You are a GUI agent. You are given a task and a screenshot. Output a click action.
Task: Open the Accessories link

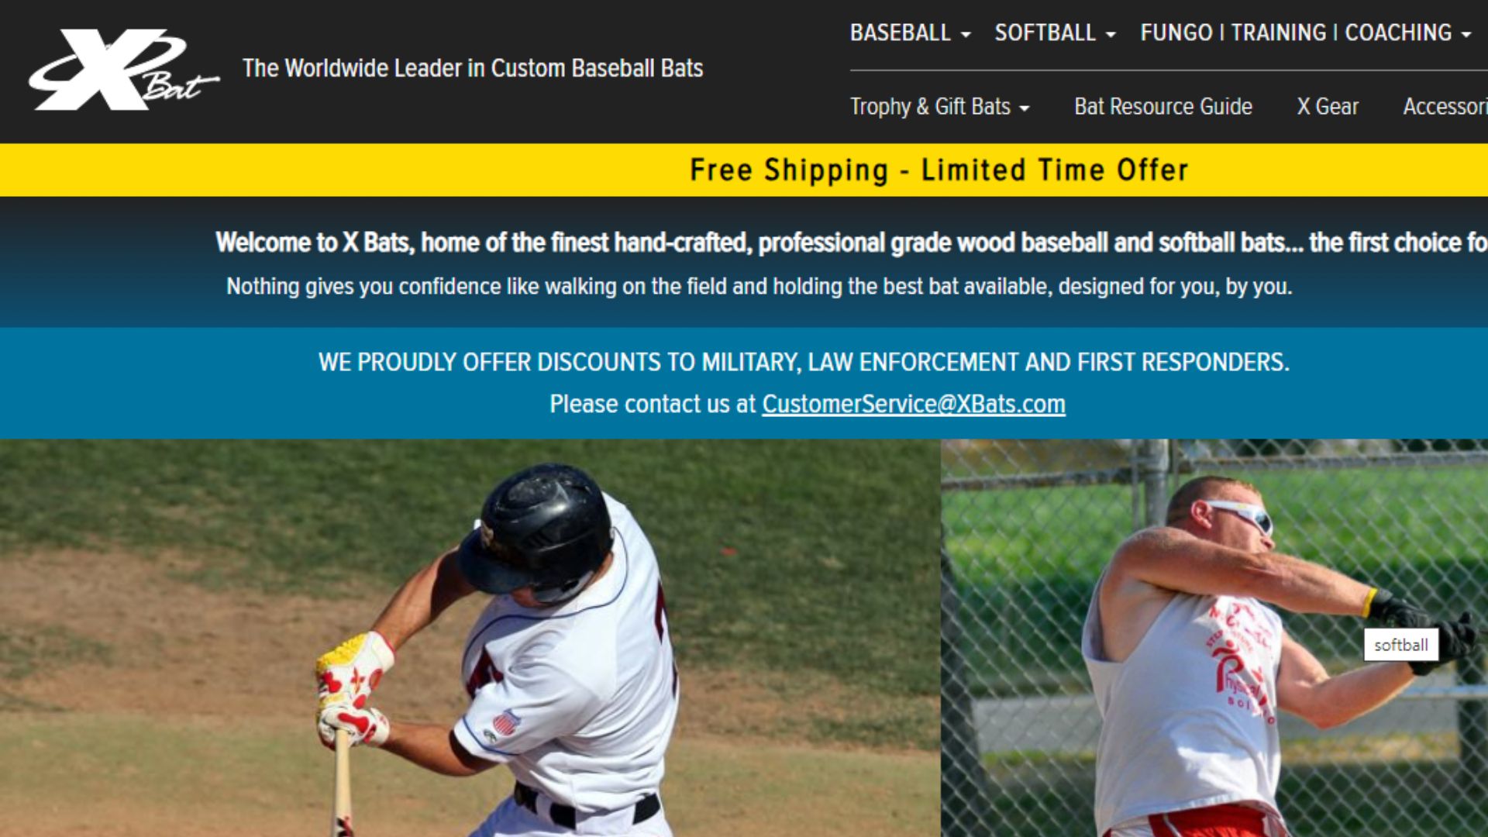1445,106
